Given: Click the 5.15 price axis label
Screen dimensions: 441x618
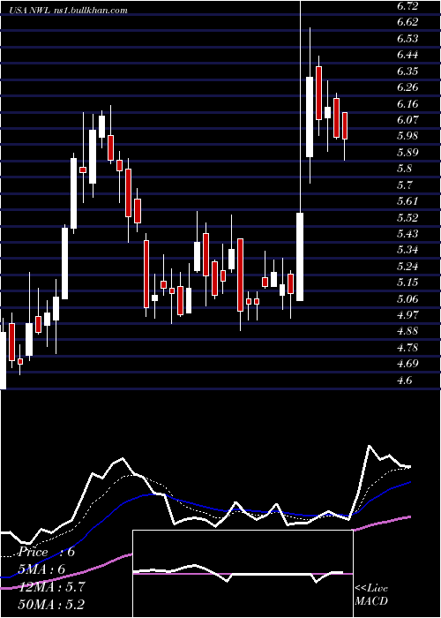Looking at the screenshot, I should click(x=407, y=283).
